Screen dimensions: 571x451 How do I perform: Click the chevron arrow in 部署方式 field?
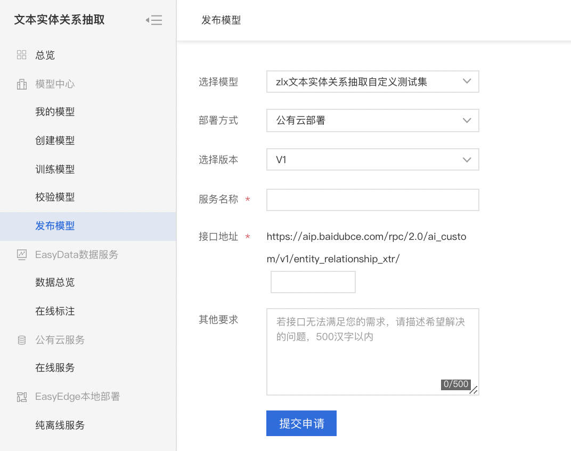pyautogui.click(x=467, y=120)
